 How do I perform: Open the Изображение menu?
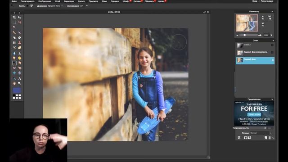click(x=45, y=1)
